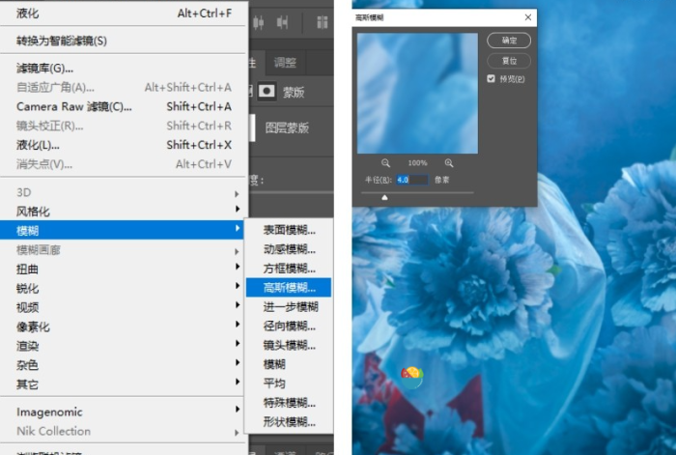Expand the 其它 other submenu
Image resolution: width=676 pixels, height=455 pixels.
(122, 384)
